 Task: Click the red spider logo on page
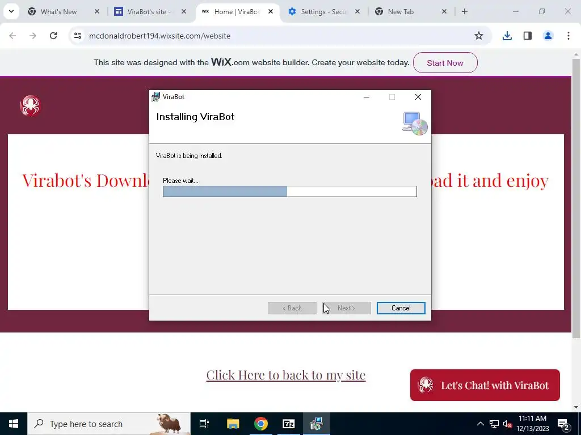(31, 106)
